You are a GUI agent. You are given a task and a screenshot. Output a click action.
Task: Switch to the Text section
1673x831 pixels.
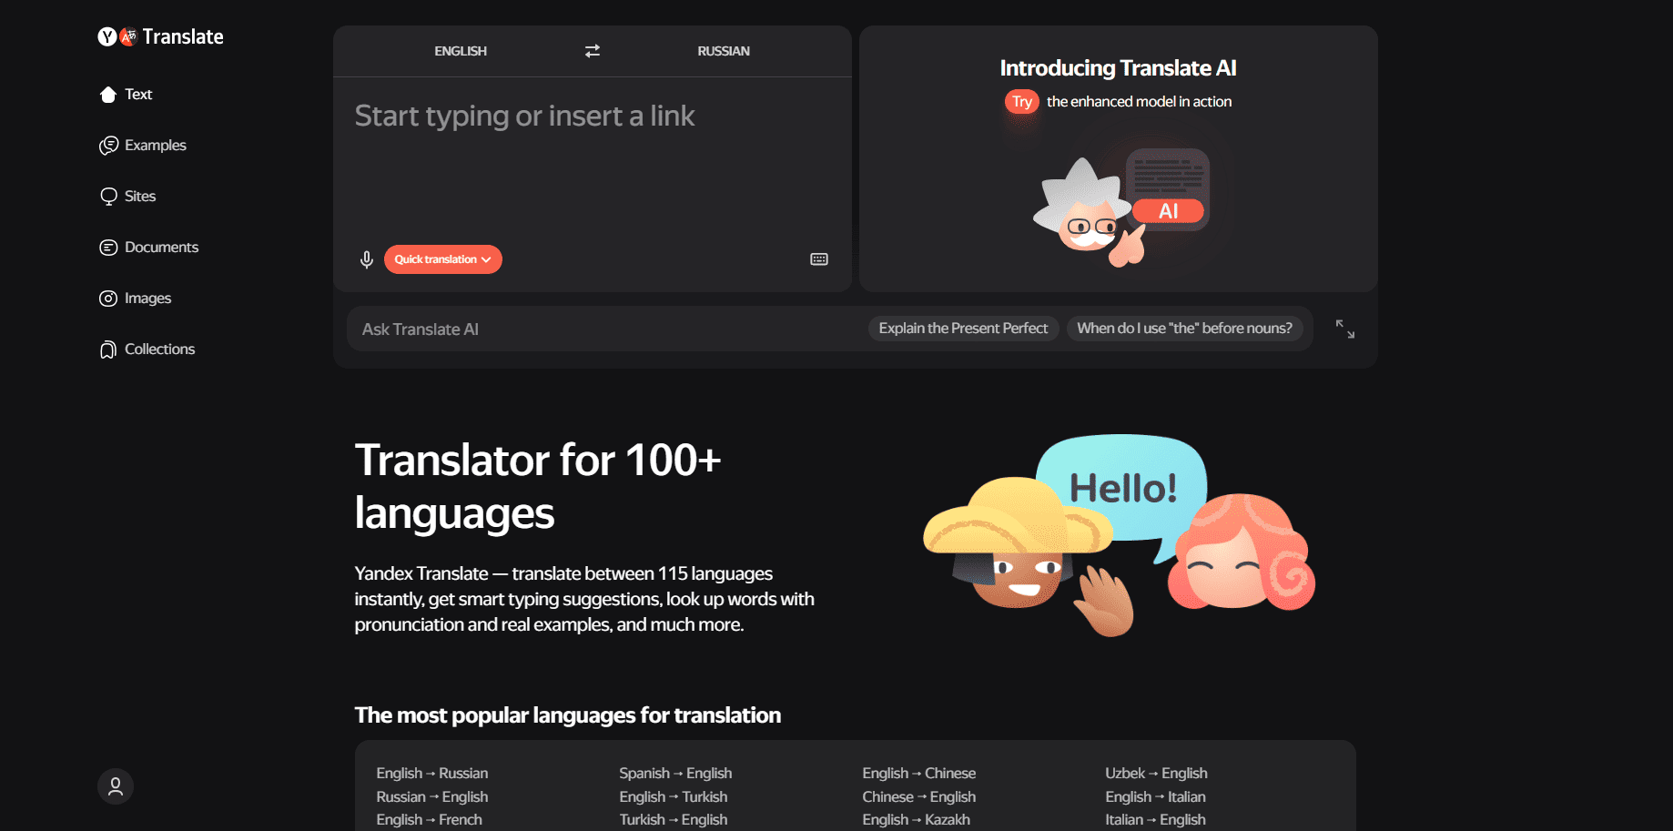coord(138,94)
